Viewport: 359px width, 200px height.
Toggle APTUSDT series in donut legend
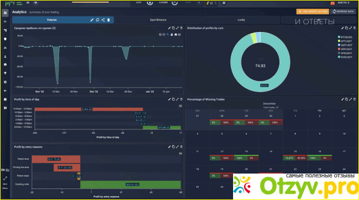(345, 41)
